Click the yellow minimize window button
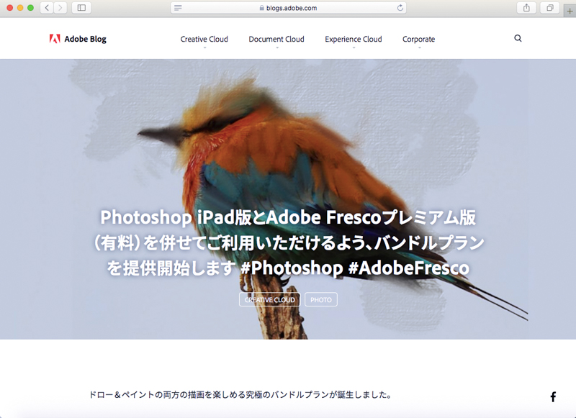The image size is (576, 418). pyautogui.click(x=20, y=8)
